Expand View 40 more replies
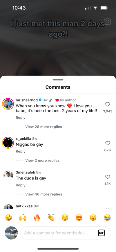 [x=44, y=194]
